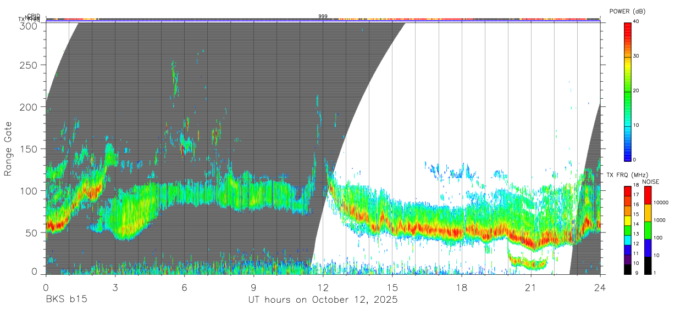Screen dimensions: 675x311
Task: Click the vertical 'Range Gate' axis title
Action: (x=8, y=149)
